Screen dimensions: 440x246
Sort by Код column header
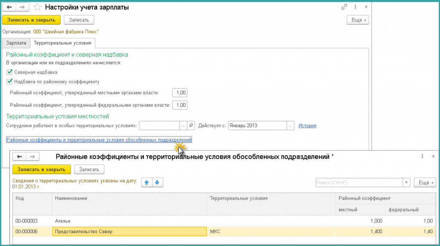tap(33, 204)
